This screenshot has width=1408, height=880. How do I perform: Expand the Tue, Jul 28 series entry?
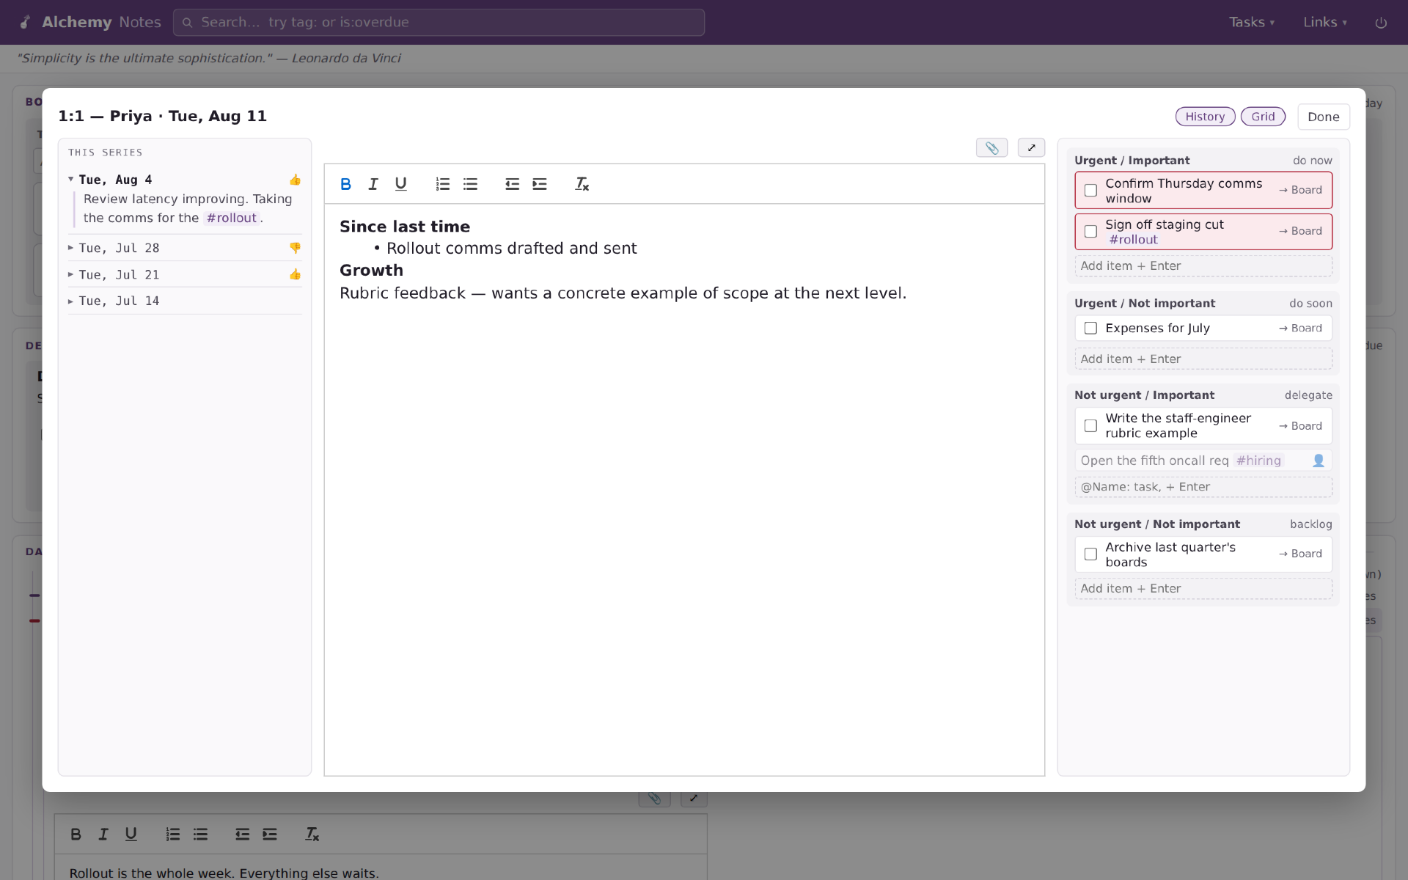(x=71, y=248)
